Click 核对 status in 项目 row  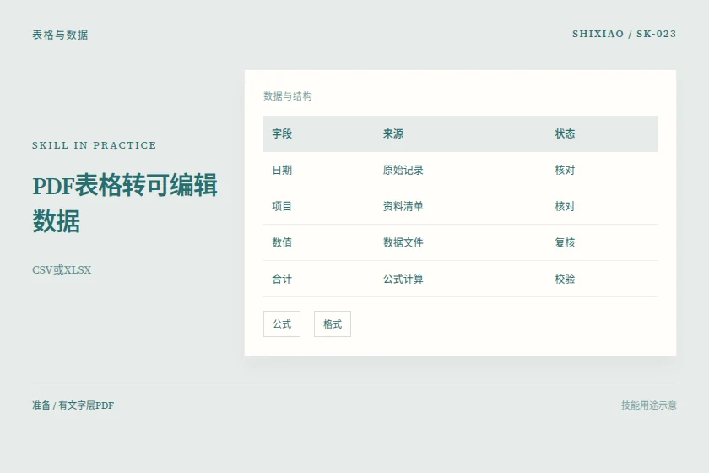coord(565,206)
